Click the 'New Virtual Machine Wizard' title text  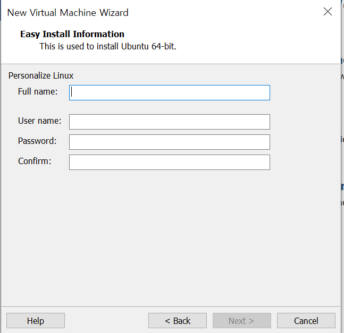click(68, 13)
